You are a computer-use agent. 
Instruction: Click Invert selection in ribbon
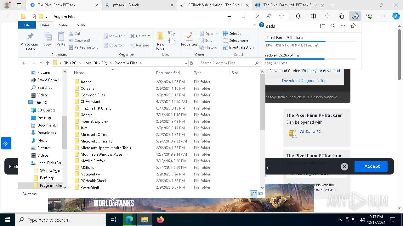coord(238,47)
